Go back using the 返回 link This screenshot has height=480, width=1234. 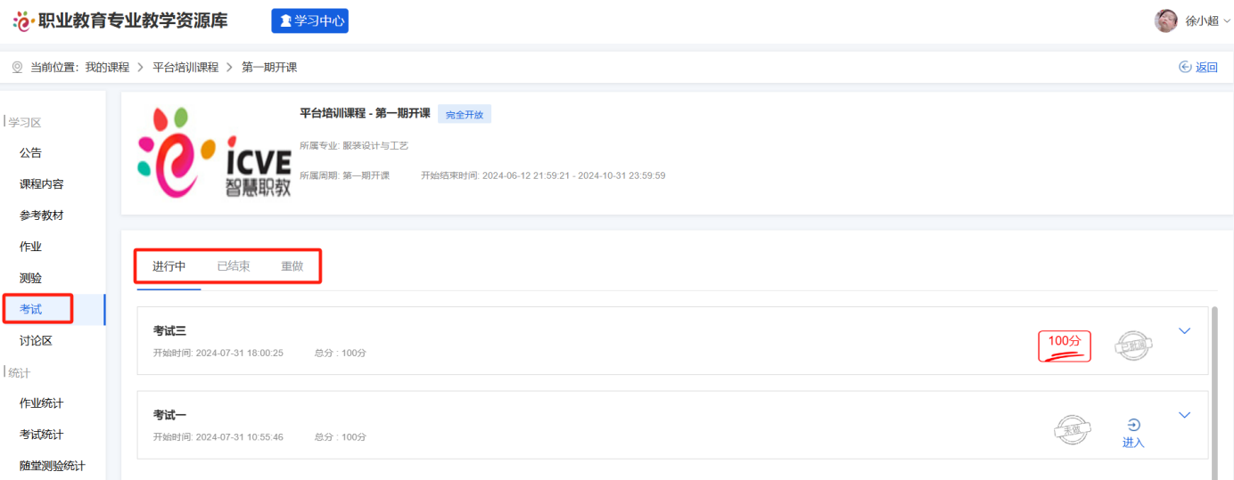click(1198, 67)
